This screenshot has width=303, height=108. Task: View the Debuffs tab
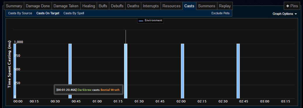[117, 6]
